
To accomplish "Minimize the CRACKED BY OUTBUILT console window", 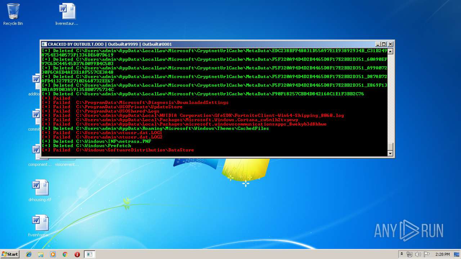I will [378, 44].
